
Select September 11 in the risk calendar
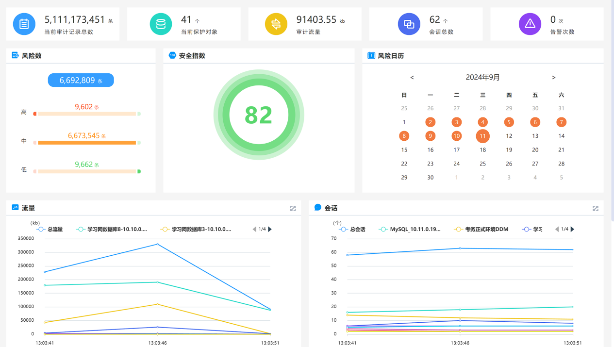pos(482,136)
